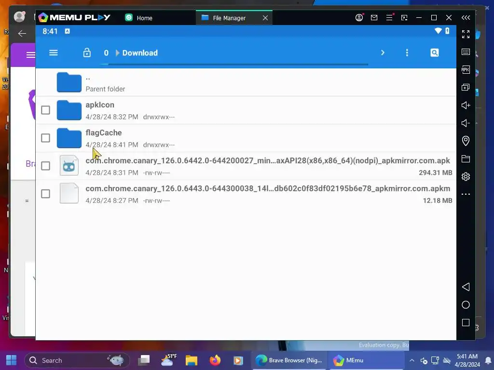The width and height of the screenshot is (494, 370).
Task: Open the shared folder icon in sidebar
Action: (x=466, y=159)
